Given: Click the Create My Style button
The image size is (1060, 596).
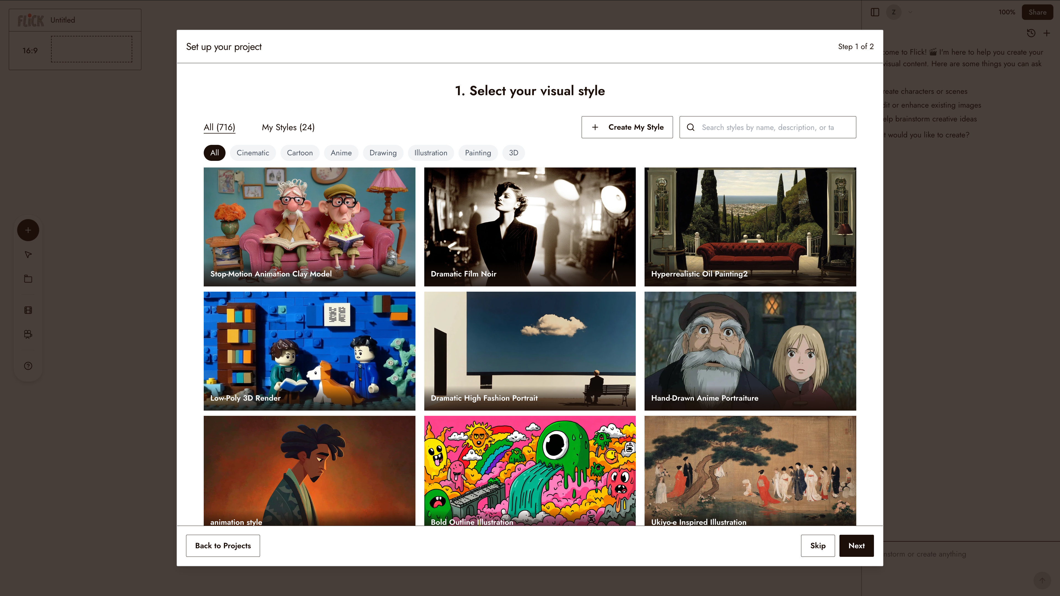Looking at the screenshot, I should point(627,127).
